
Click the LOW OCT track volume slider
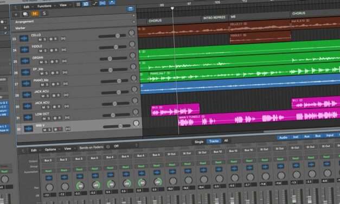pos(116,115)
